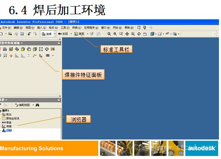Expand the New document dropdown arrow
Viewport: 221px width, 159px height.
coord(6,34)
